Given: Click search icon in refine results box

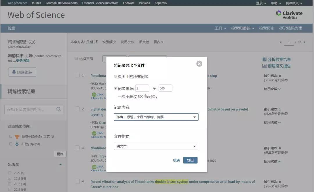Looking at the screenshot, I should (58, 109).
